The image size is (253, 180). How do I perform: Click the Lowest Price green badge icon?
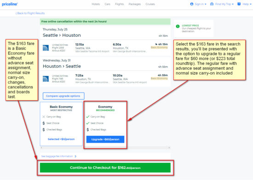coord(178,26)
